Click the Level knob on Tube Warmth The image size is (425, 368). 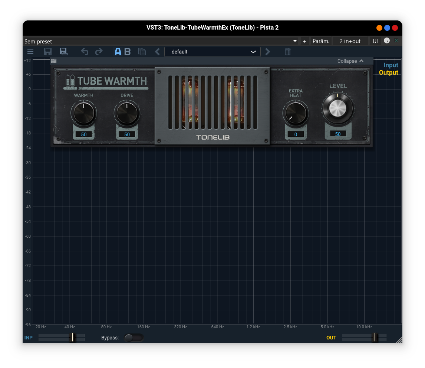point(338,108)
